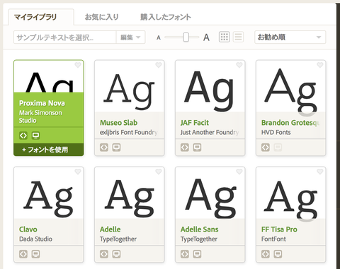Favorite Adelle with heart icon
This screenshot has width=340, height=269.
[x=159, y=172]
